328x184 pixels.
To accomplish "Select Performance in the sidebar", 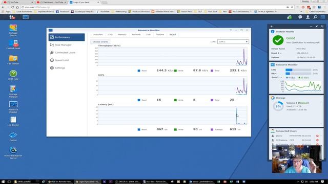I will tap(67, 37).
